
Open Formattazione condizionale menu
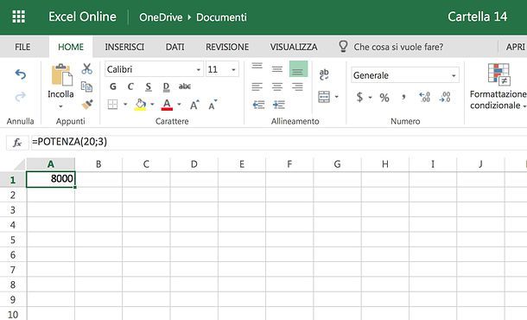pos(498,86)
